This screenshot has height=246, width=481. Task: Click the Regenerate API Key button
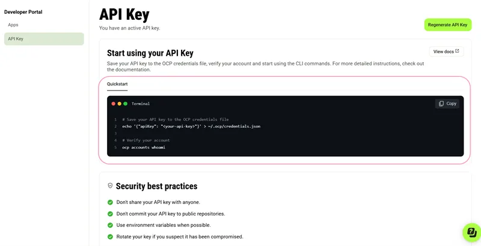(x=447, y=25)
